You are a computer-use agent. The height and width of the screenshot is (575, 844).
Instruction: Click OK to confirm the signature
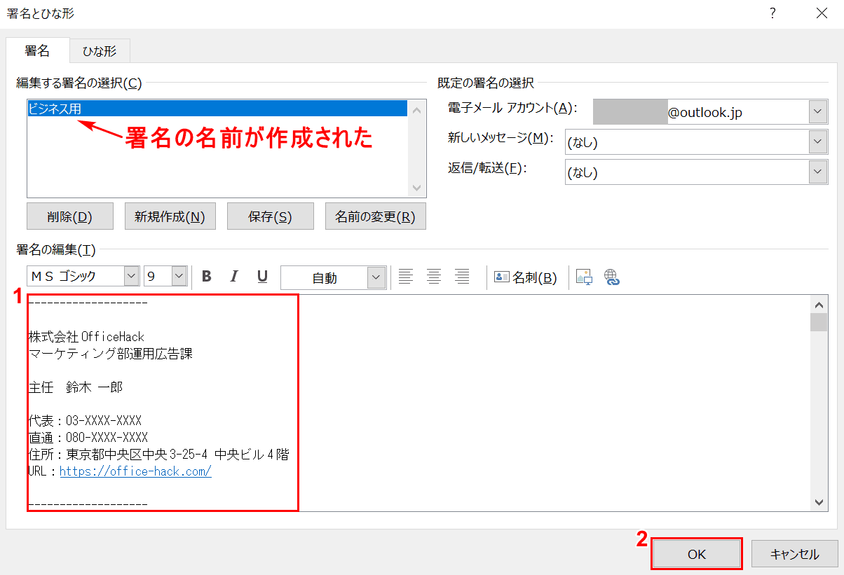click(696, 553)
